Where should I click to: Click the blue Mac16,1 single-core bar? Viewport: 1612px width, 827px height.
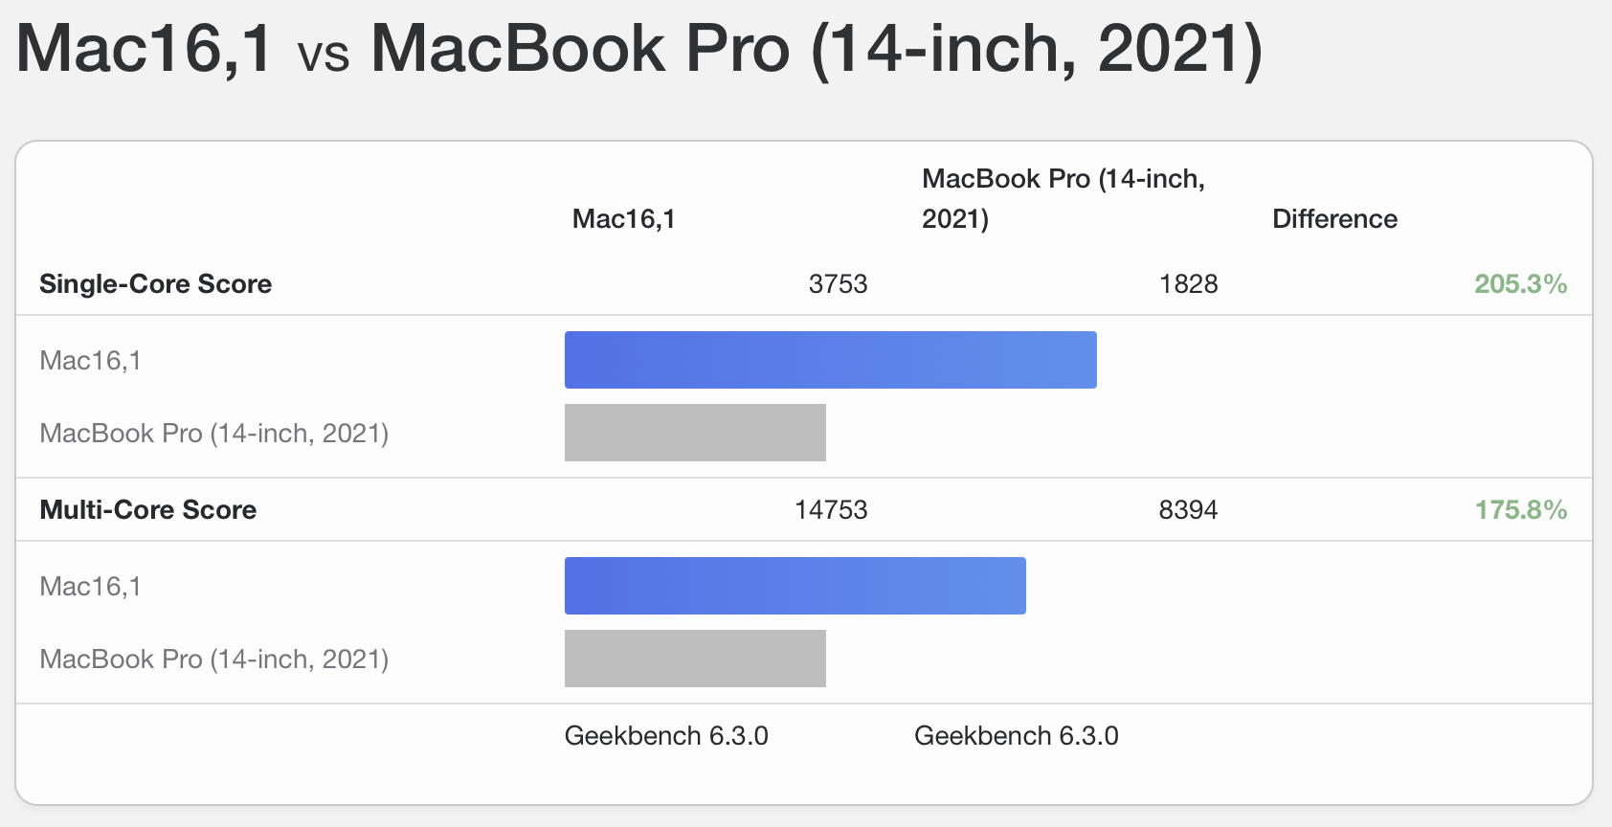tap(831, 360)
